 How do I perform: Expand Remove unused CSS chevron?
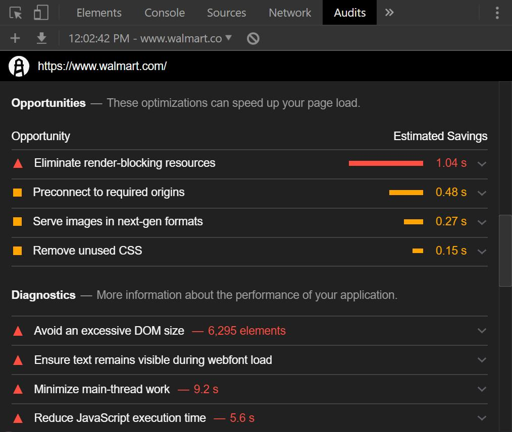pos(482,252)
